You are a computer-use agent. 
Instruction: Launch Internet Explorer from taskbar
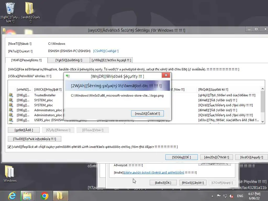12,196
